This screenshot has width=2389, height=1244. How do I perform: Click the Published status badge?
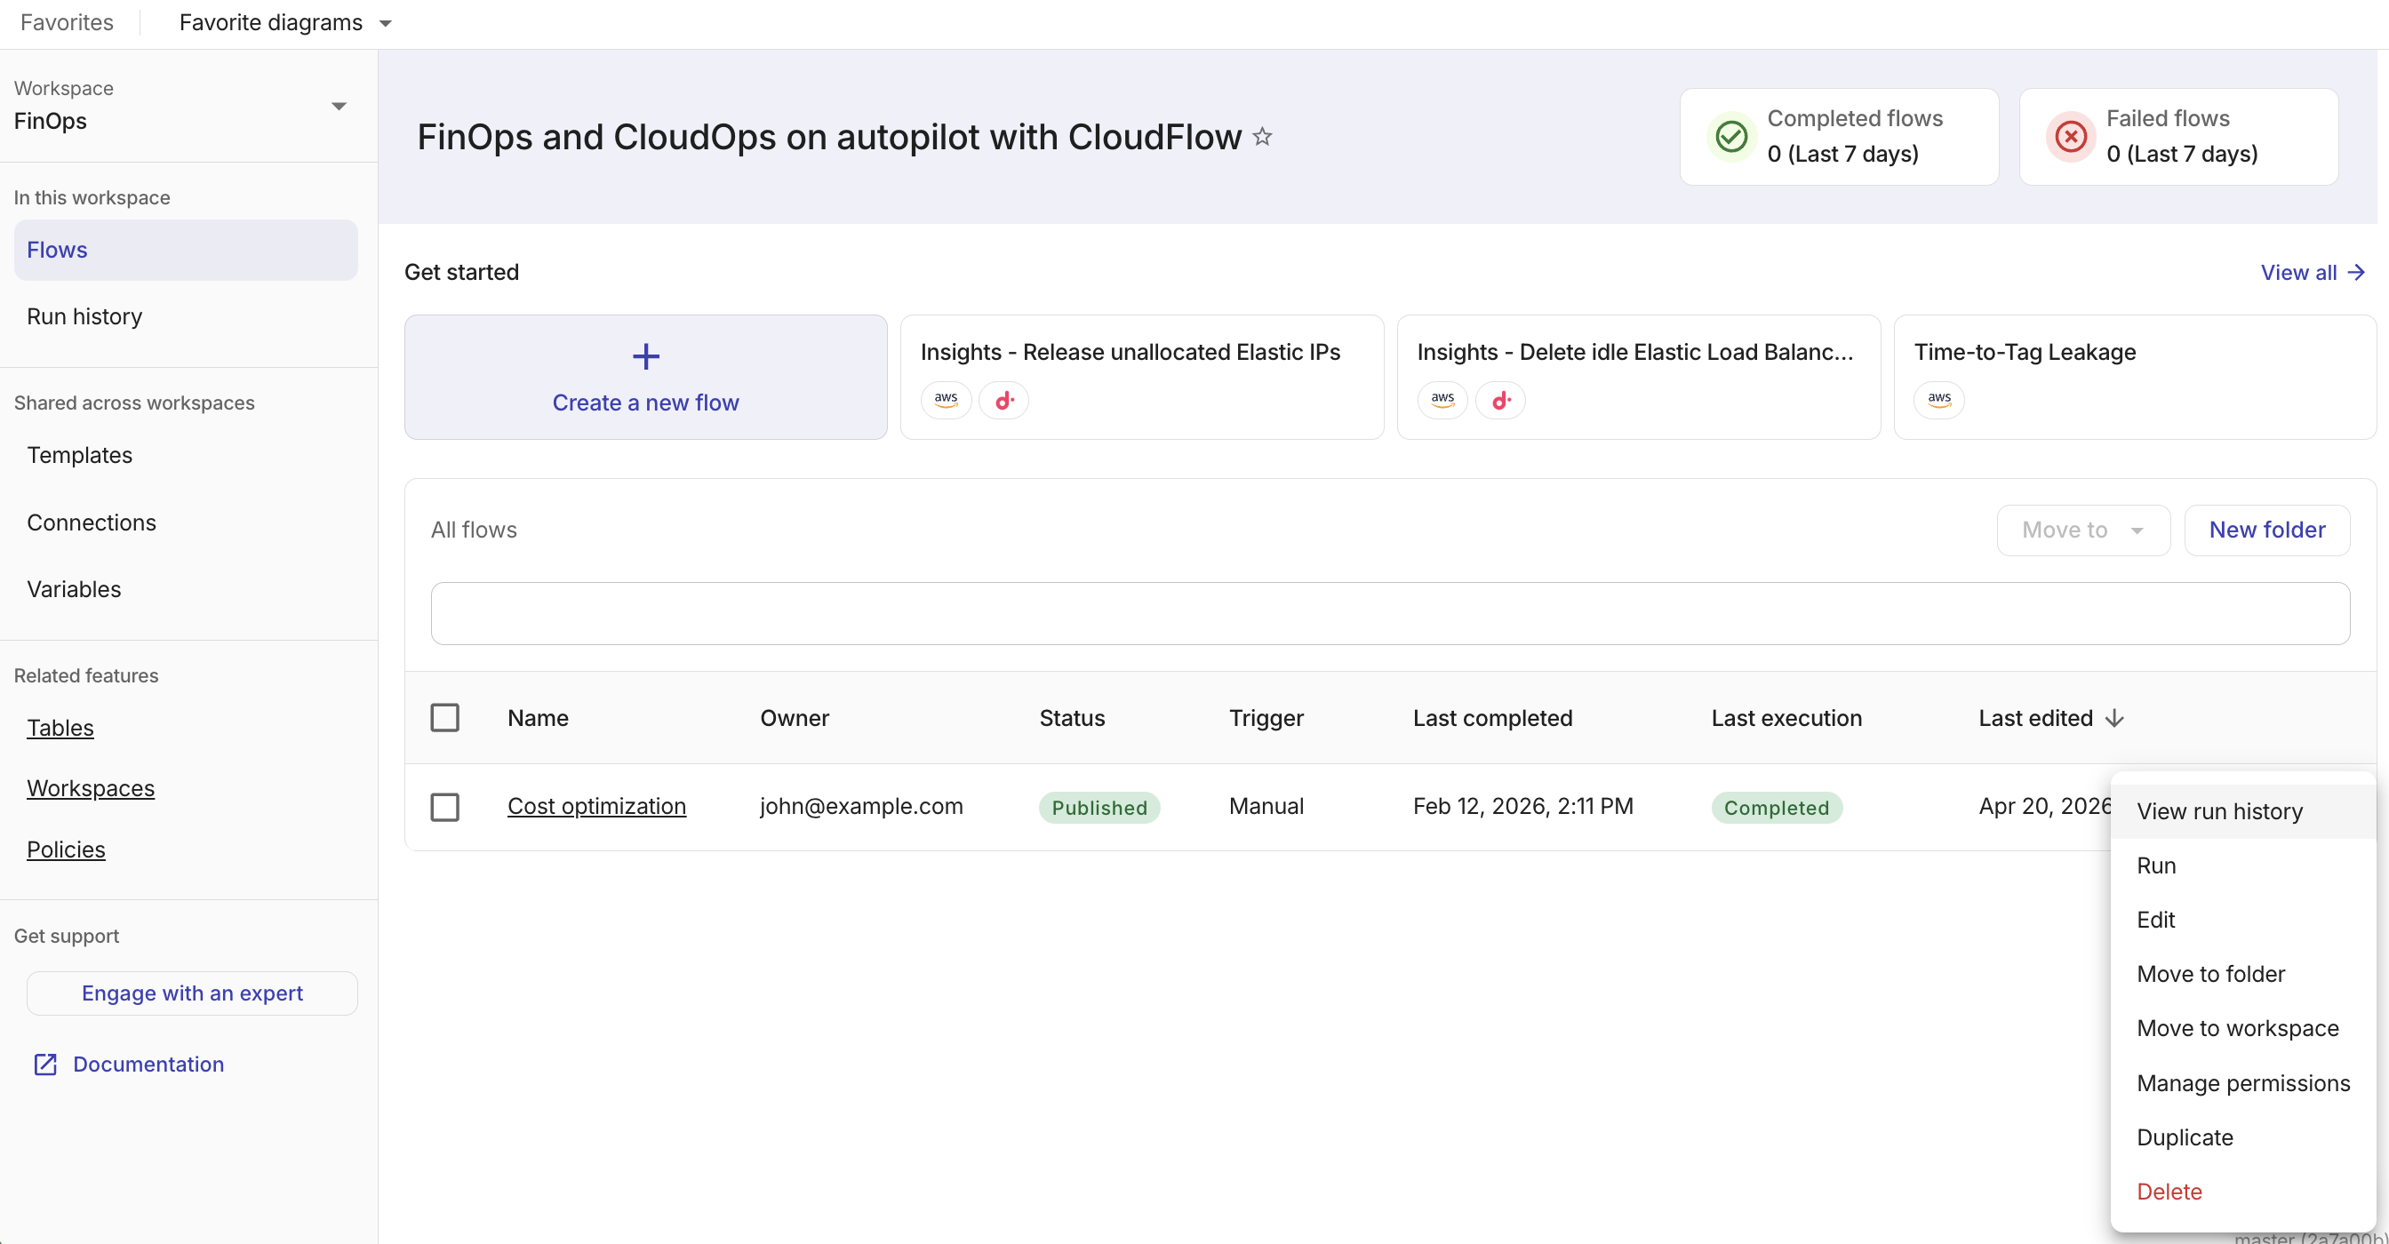1099,808
